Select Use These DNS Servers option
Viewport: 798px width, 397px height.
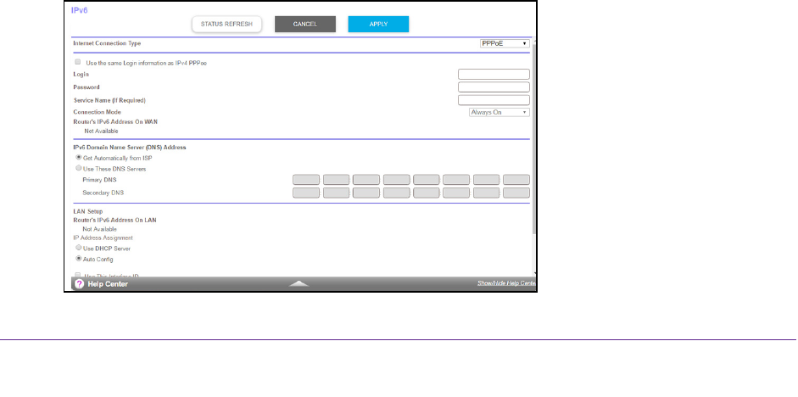coord(79,169)
